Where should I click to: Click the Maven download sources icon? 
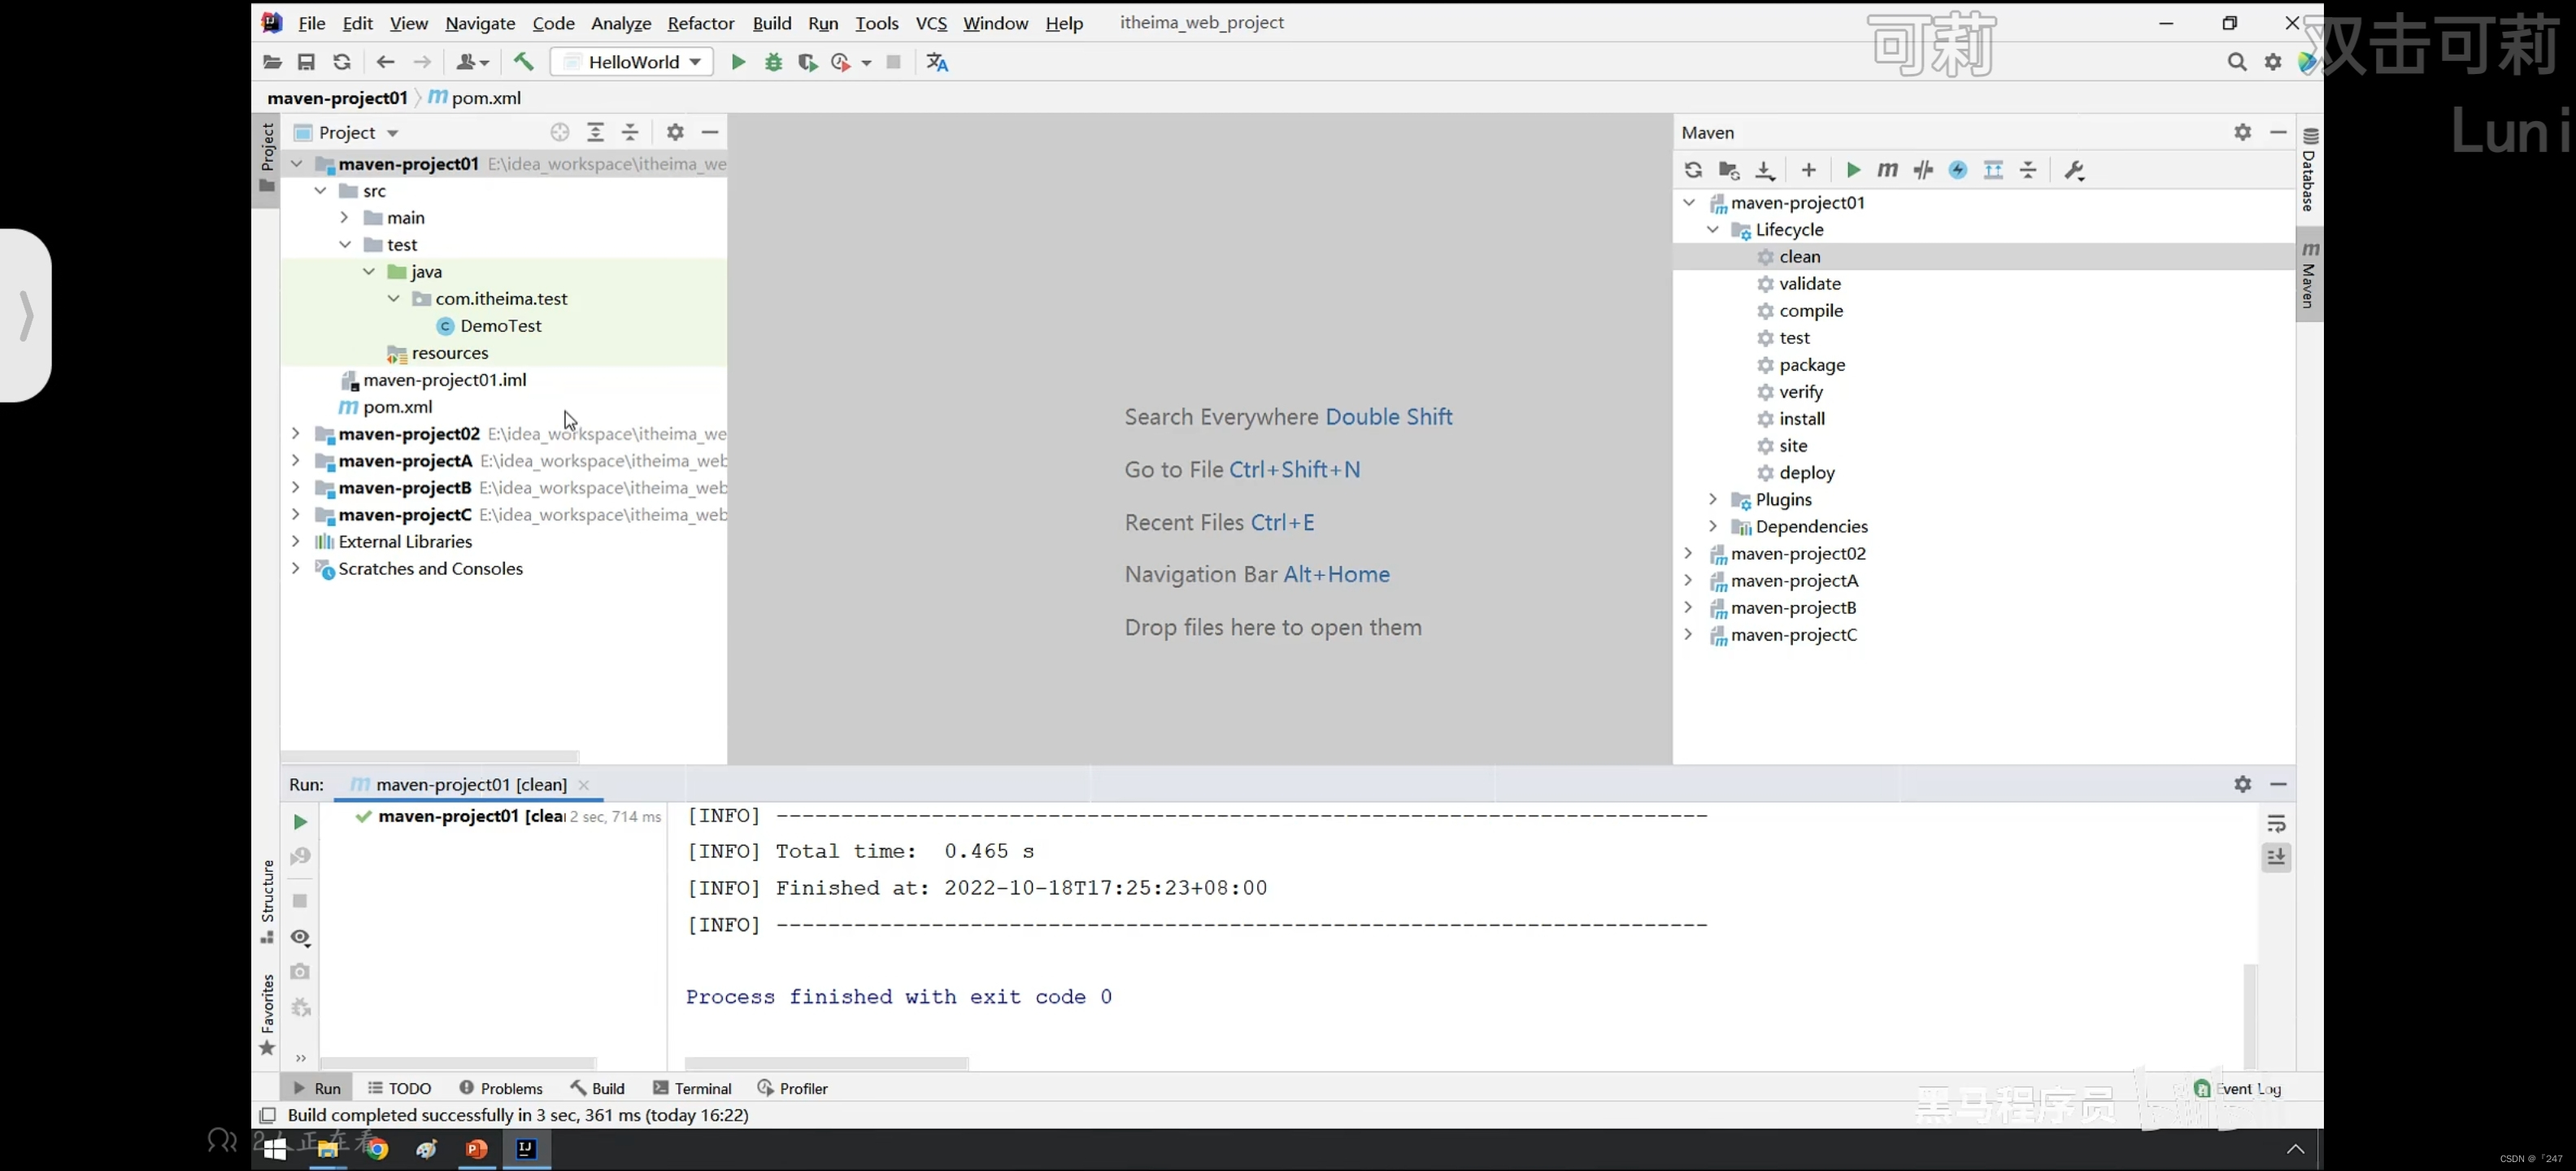(x=1766, y=169)
